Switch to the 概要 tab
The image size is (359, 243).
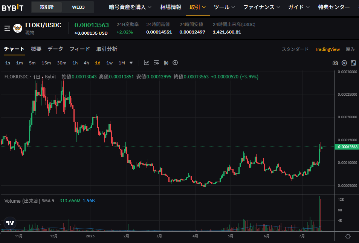point(36,49)
